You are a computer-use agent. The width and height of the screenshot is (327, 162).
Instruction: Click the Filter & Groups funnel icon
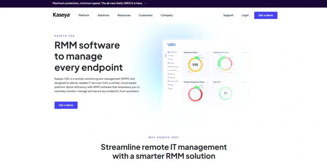169,66
